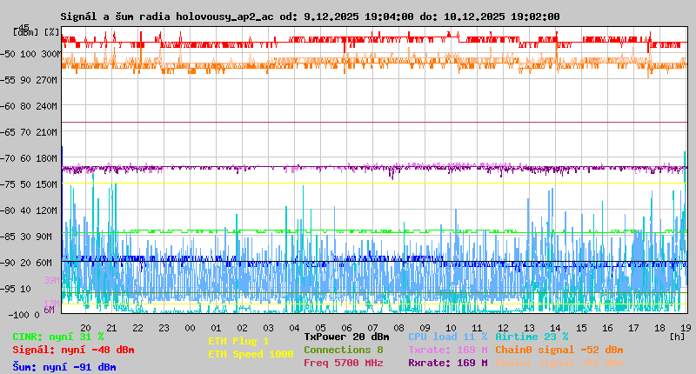Select the CPU load legend label

447,337
